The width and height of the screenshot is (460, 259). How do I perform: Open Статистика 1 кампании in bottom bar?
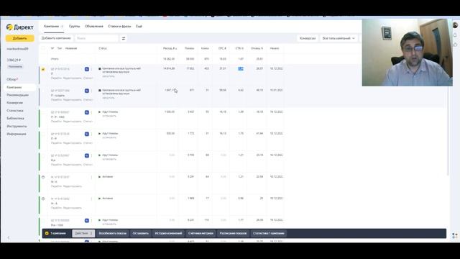(269, 233)
